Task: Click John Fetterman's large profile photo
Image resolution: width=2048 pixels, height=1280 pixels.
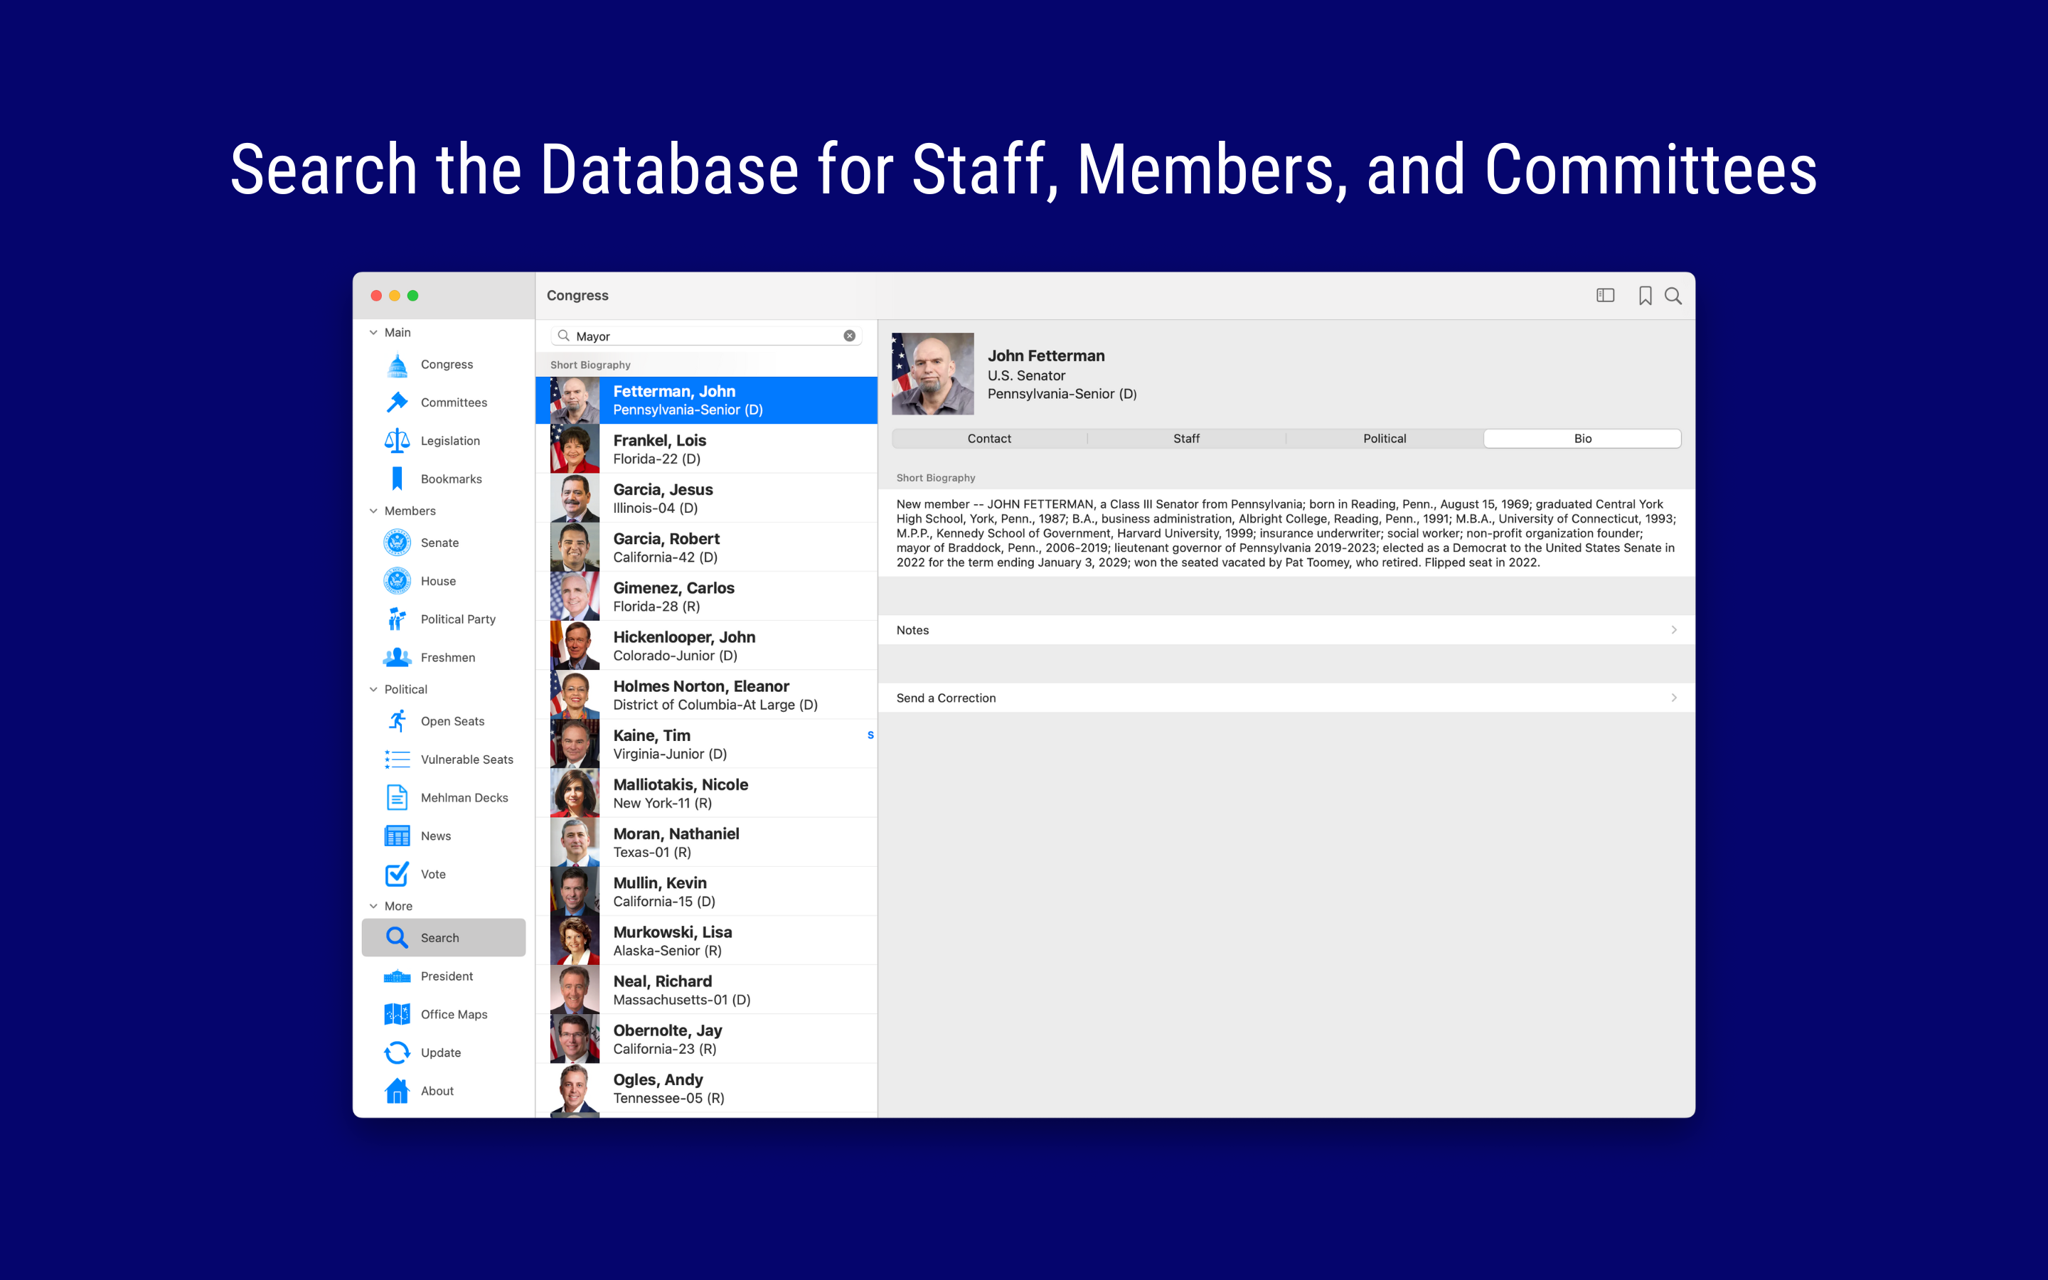Action: [932, 373]
